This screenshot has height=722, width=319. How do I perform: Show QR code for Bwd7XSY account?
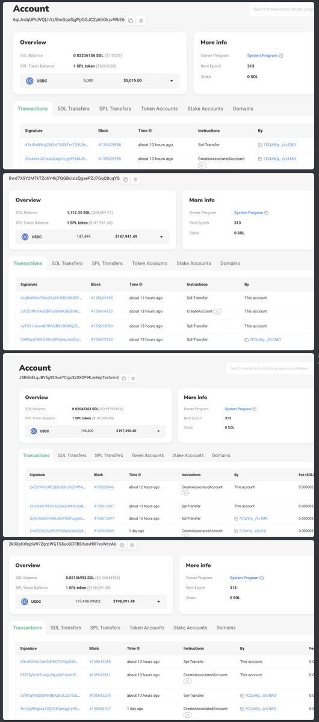point(135,179)
